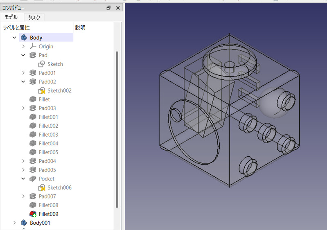Click the Body icon in model tree
This screenshot has height=230, width=327.
24,38
